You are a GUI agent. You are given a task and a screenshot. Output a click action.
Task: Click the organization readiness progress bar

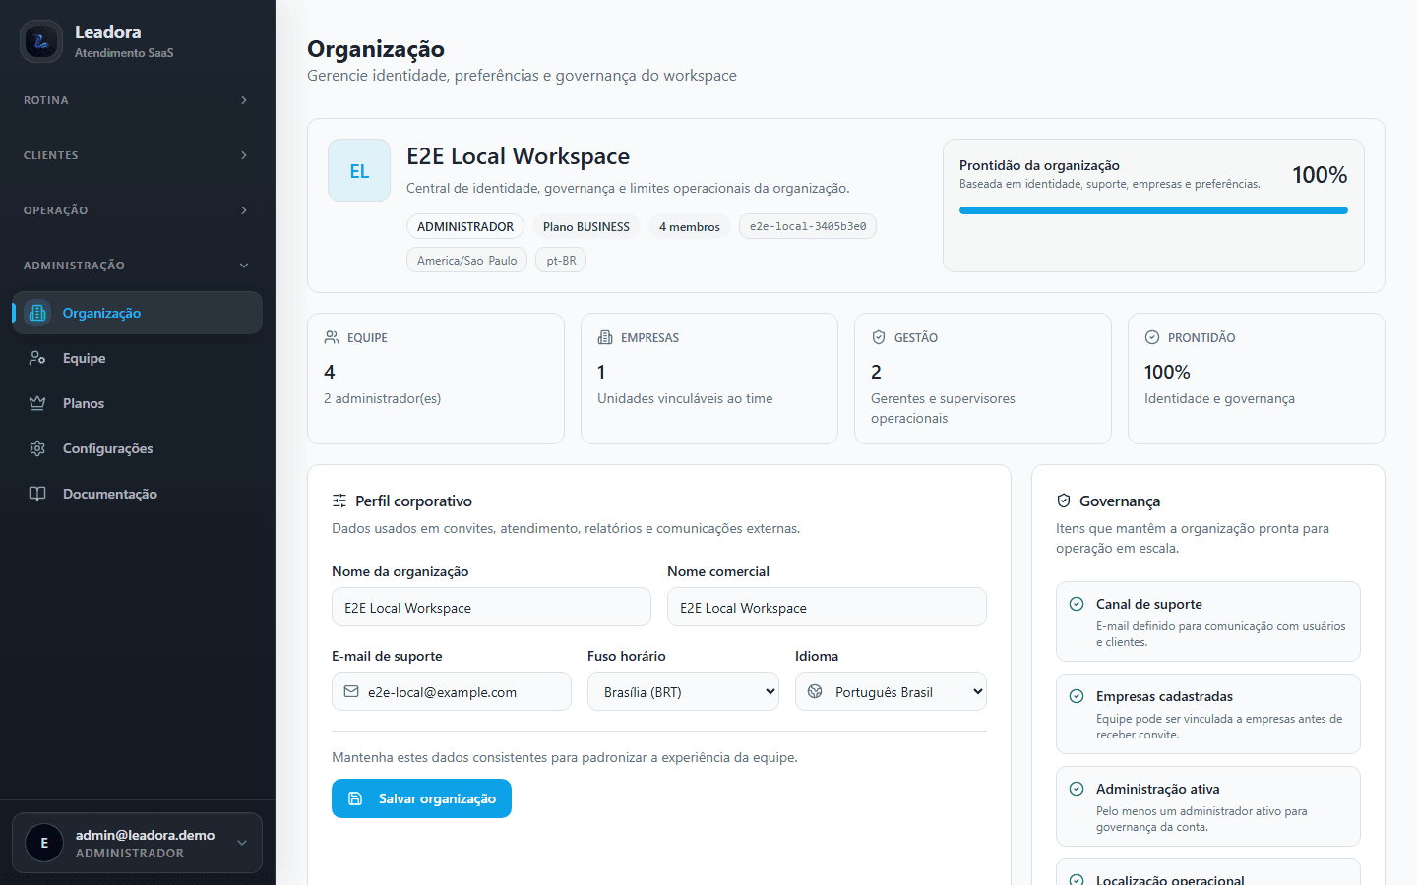(1153, 210)
